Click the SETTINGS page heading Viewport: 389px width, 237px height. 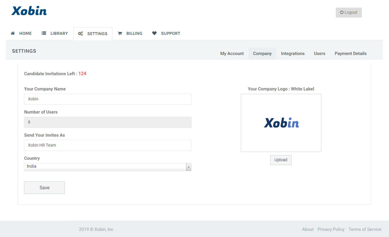(x=24, y=51)
